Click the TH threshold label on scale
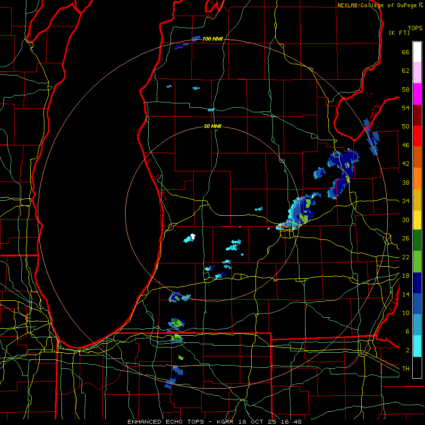 [406, 369]
